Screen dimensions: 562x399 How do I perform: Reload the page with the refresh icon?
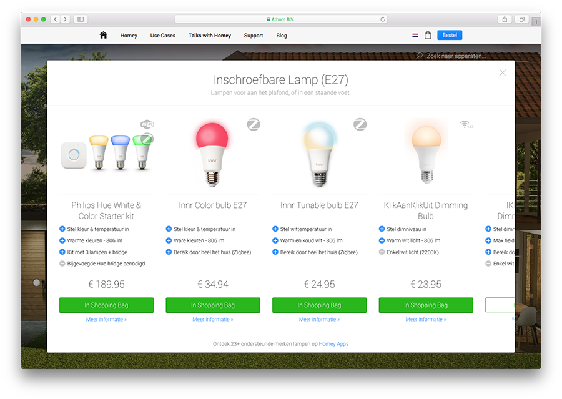383,19
